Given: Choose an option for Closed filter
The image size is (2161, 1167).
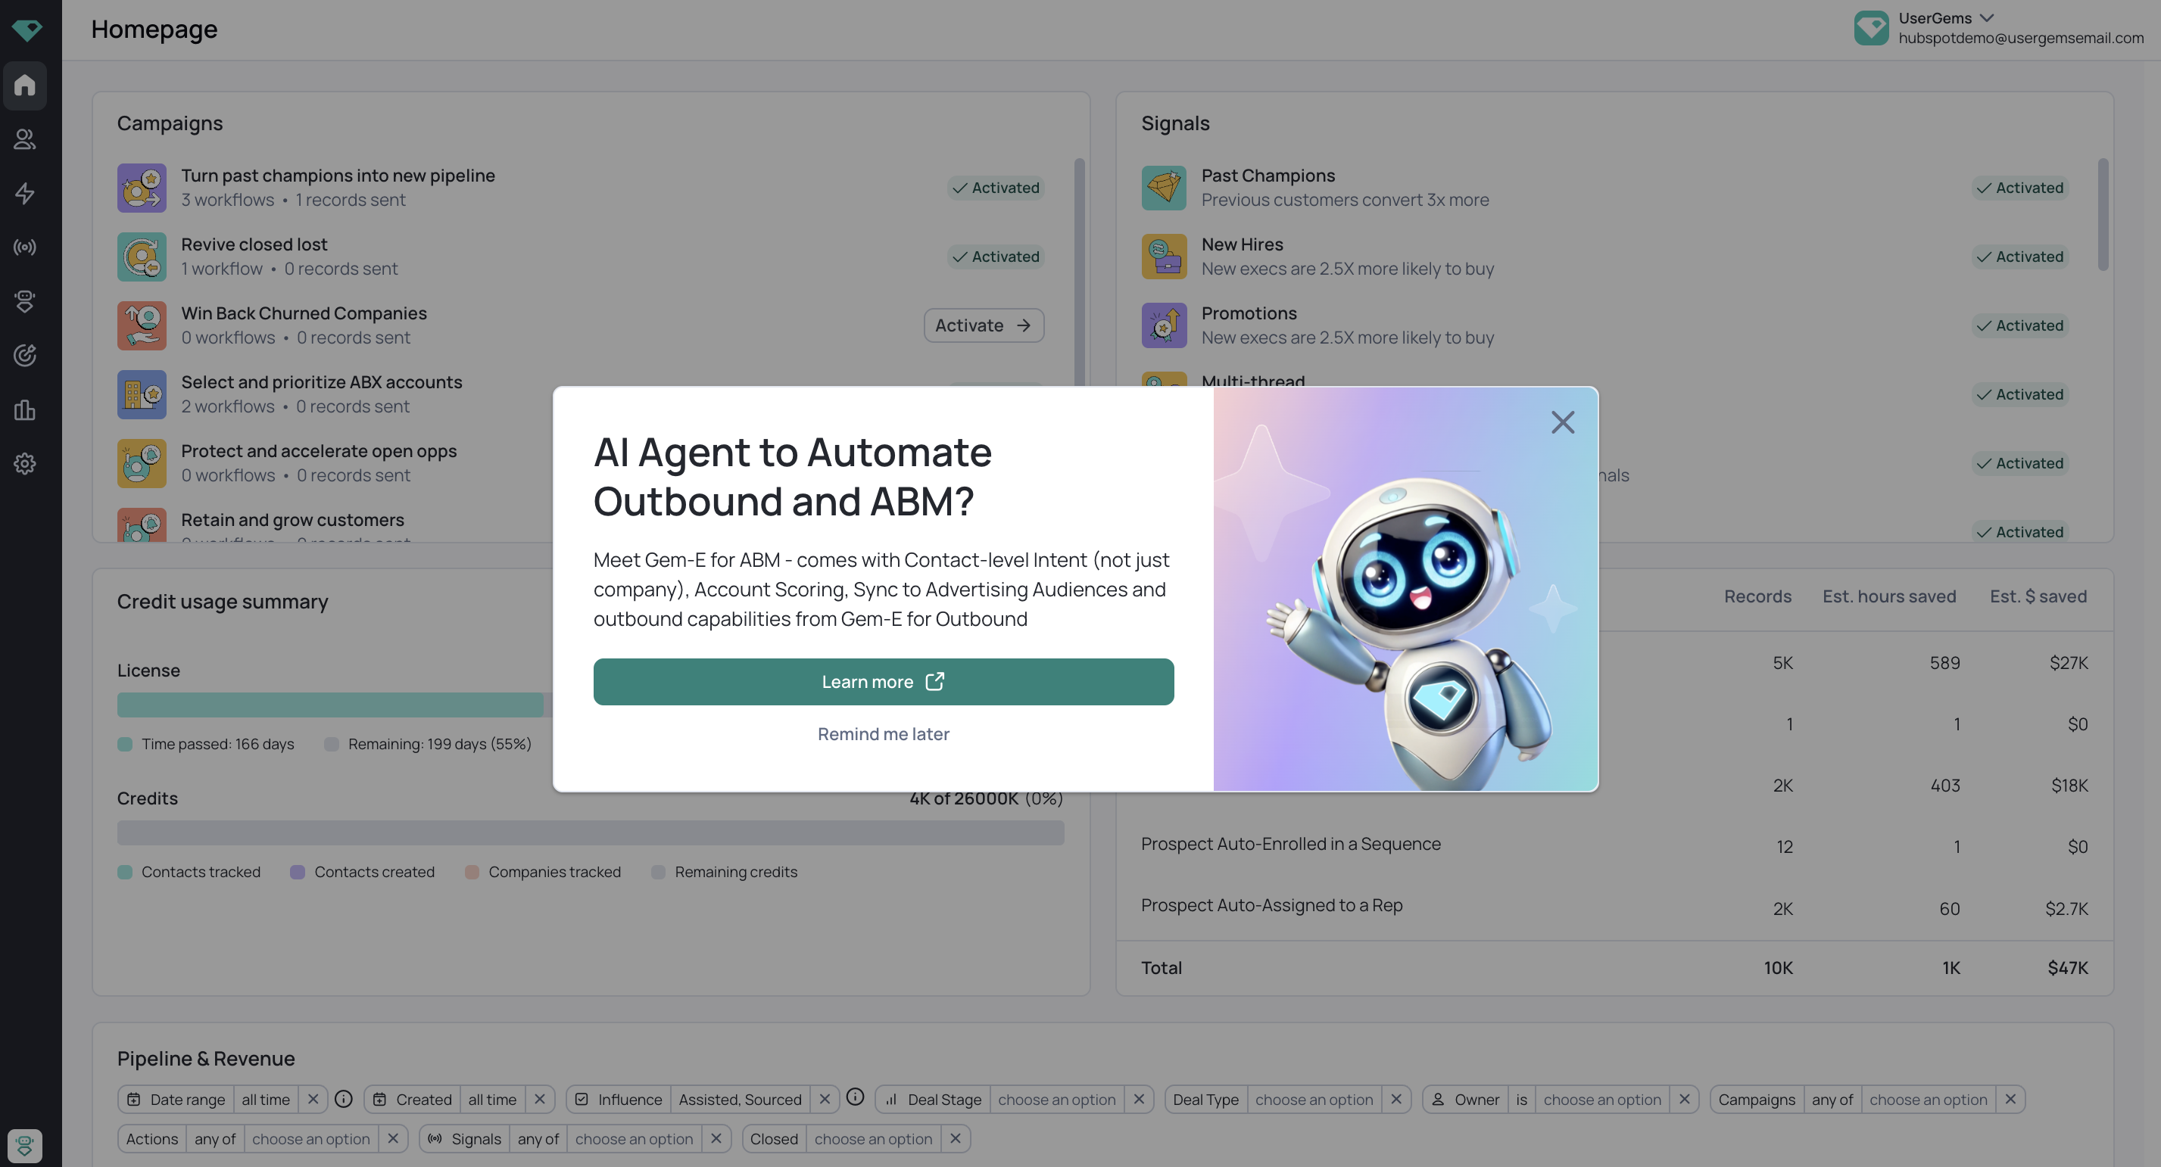Looking at the screenshot, I should point(872,1138).
